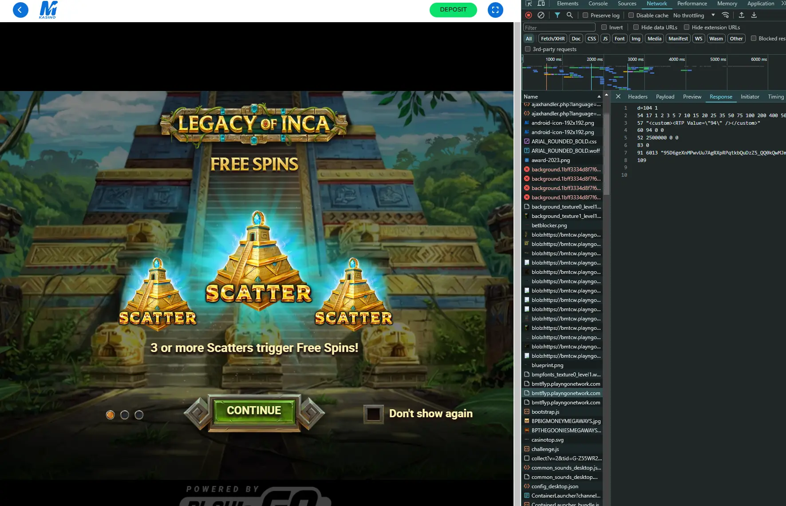Check Hide data URLs
This screenshot has width=786, height=506.
636,27
